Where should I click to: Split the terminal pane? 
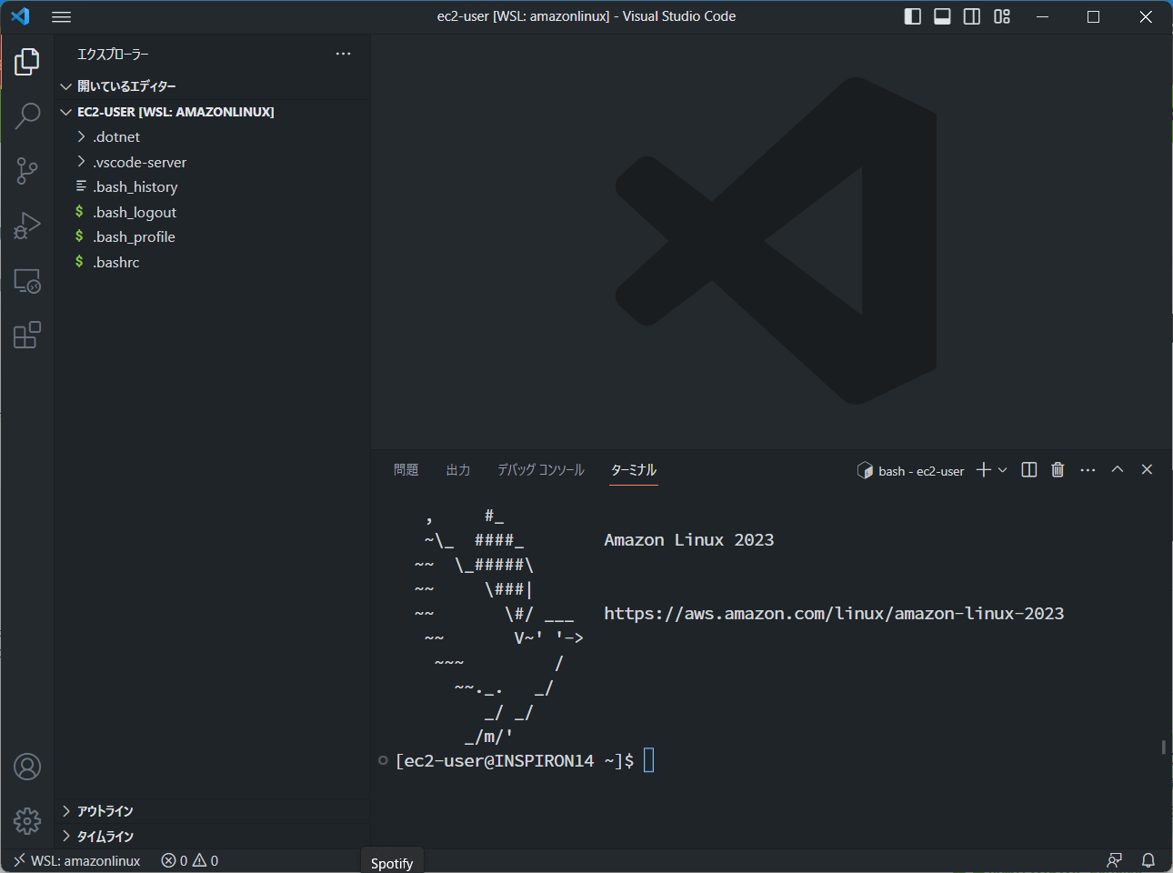(x=1029, y=470)
